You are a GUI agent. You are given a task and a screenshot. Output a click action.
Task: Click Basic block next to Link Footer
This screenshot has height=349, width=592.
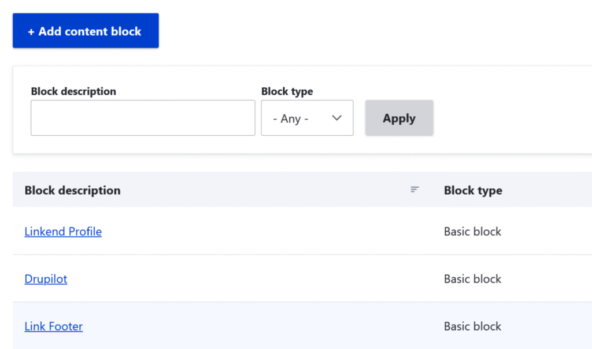472,326
